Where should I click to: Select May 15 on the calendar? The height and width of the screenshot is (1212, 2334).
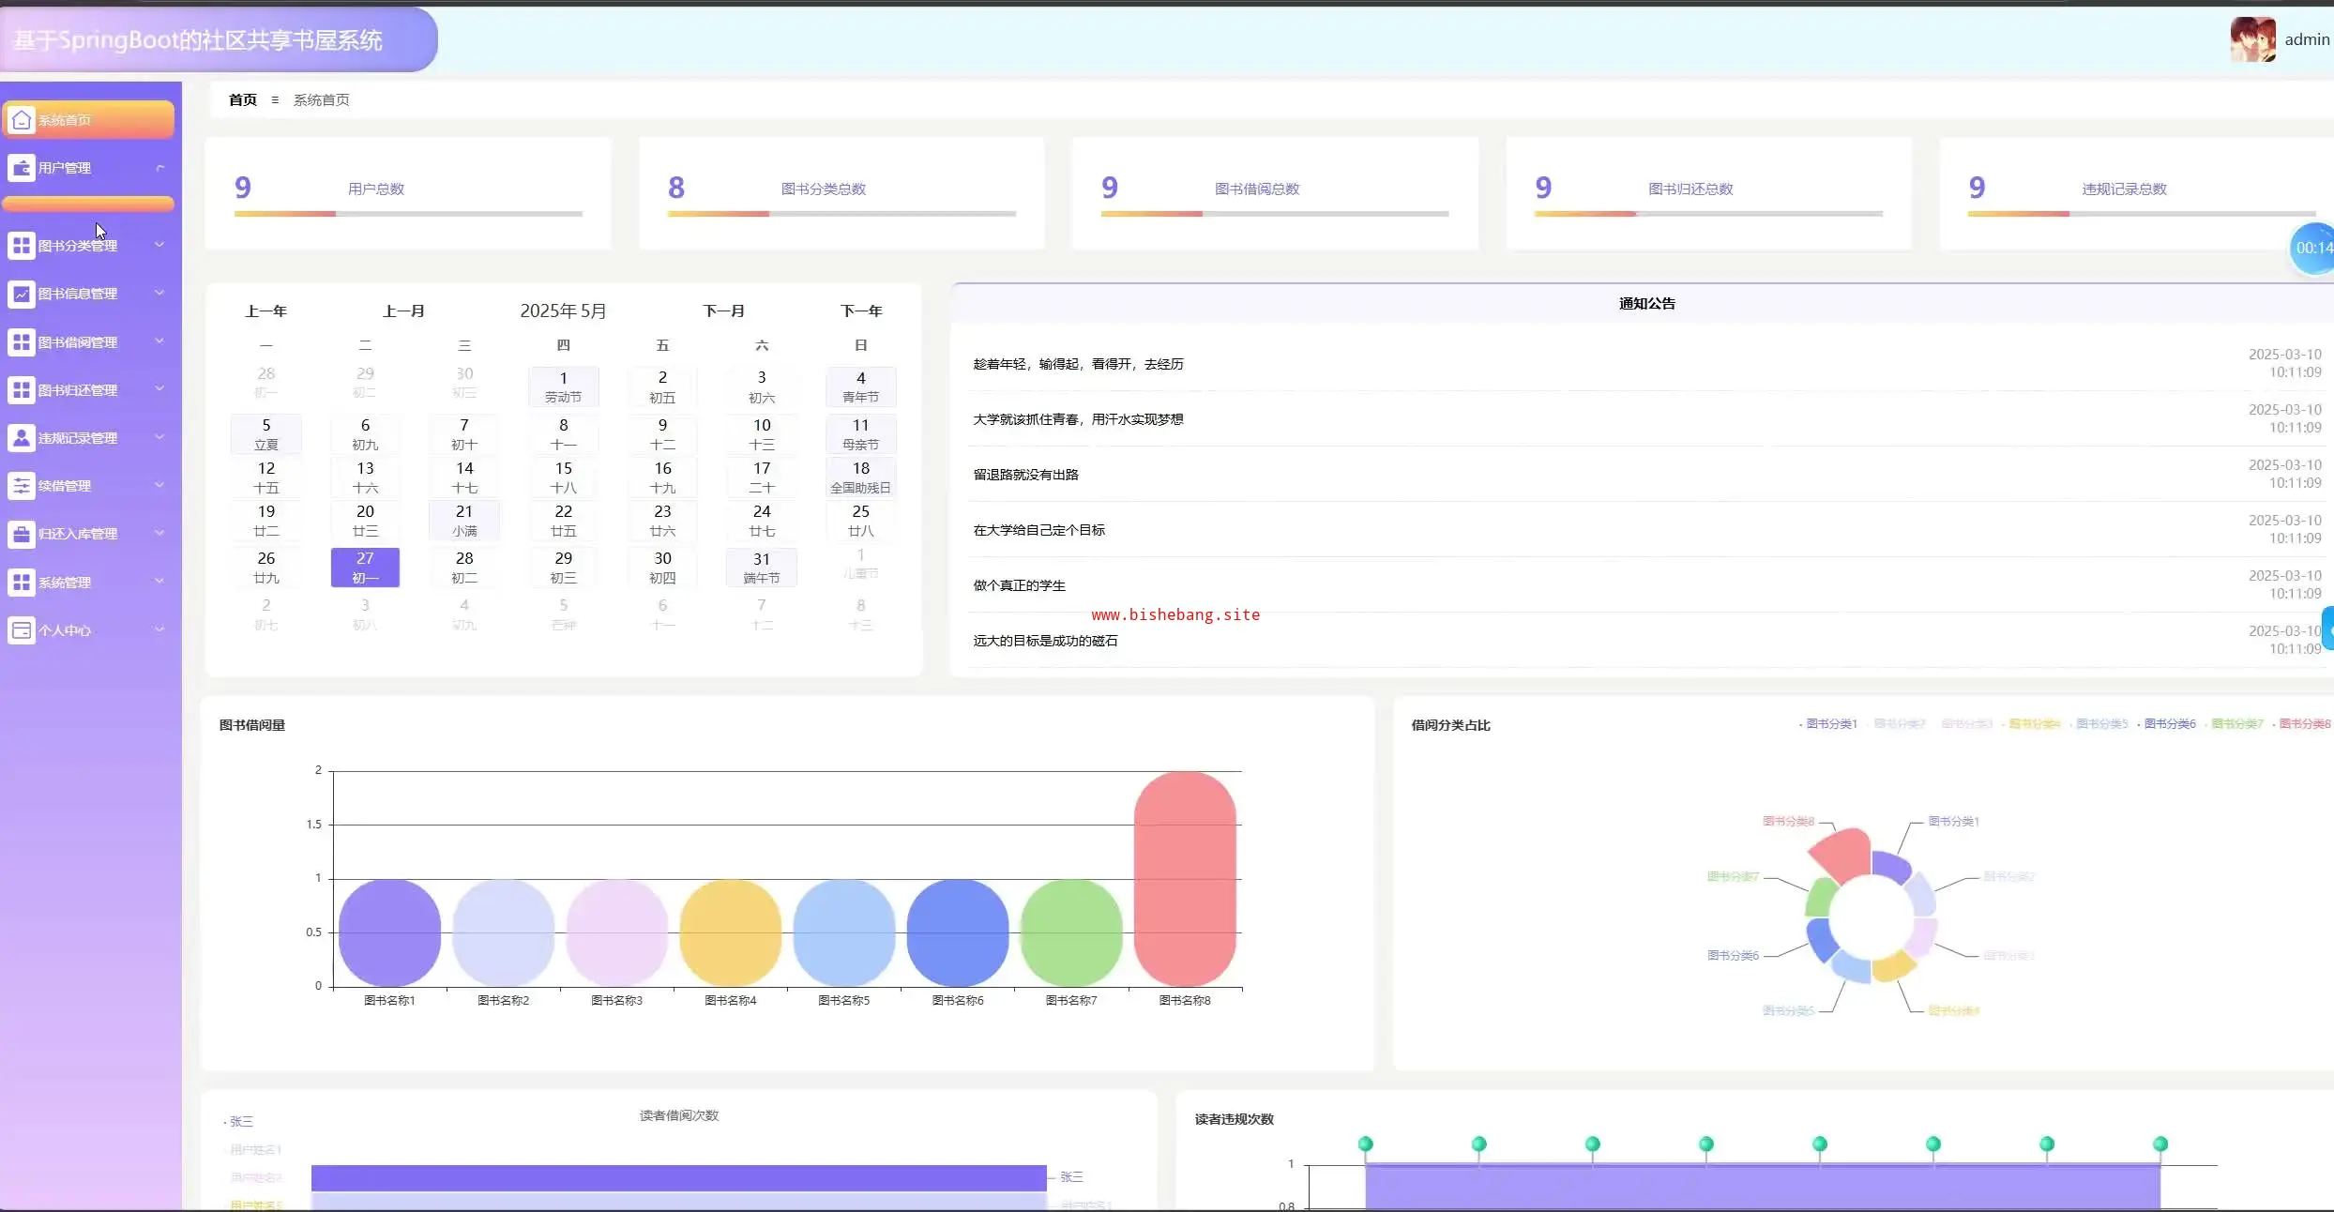[x=563, y=477]
